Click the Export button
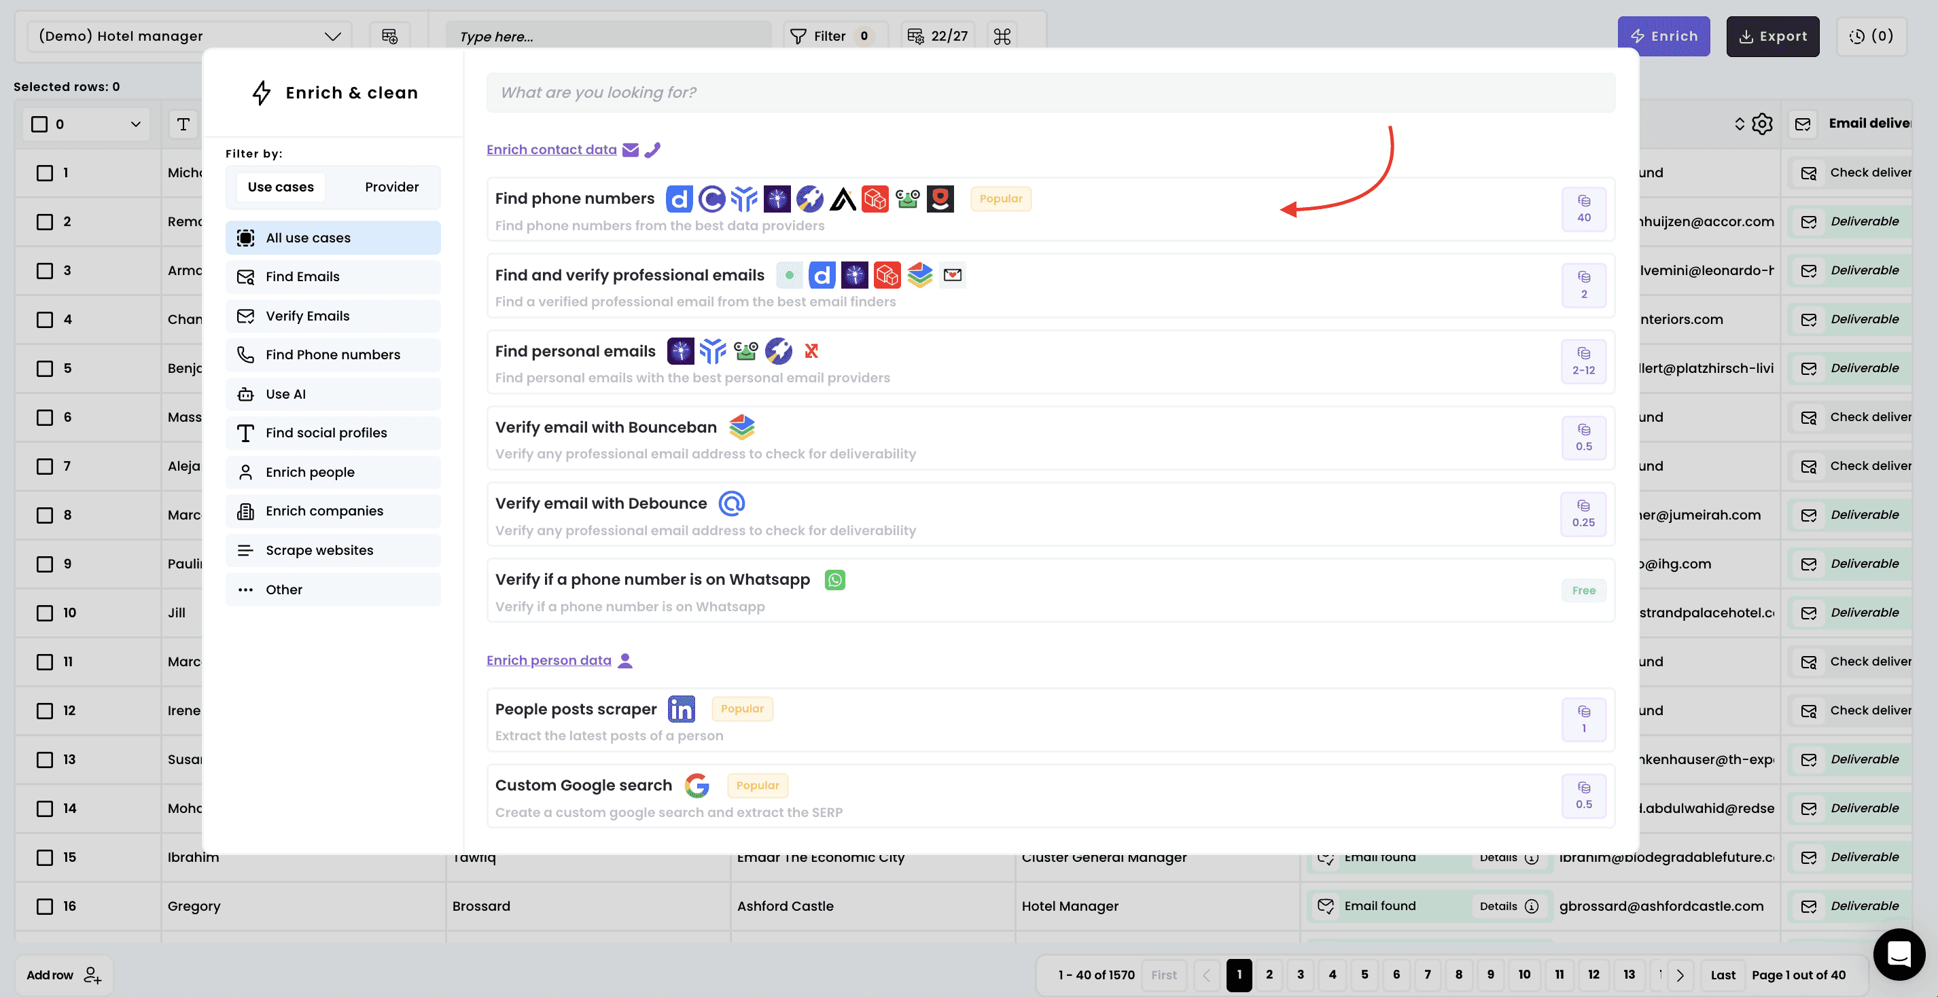The image size is (1938, 997). click(1772, 36)
